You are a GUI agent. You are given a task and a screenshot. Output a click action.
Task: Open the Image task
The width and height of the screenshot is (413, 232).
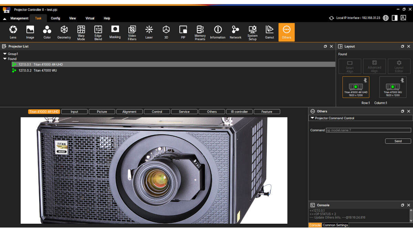pyautogui.click(x=30, y=32)
